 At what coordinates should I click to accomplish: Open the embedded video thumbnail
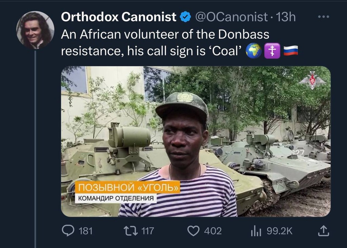196,142
